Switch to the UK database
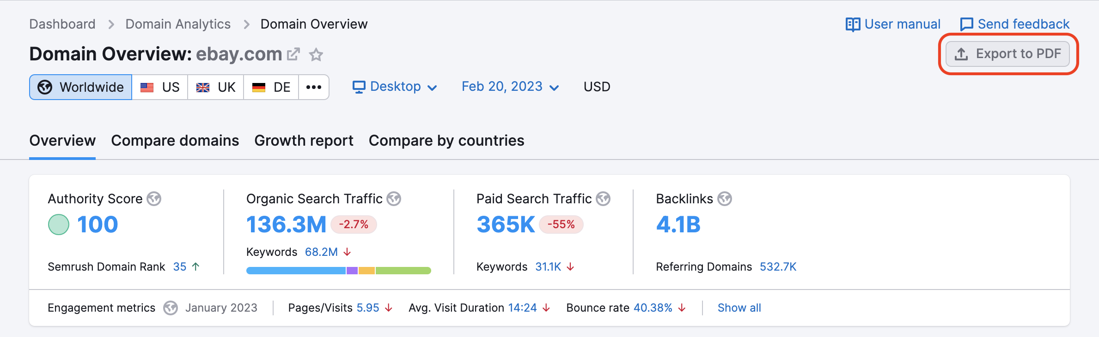1099x337 pixels. pyautogui.click(x=216, y=87)
